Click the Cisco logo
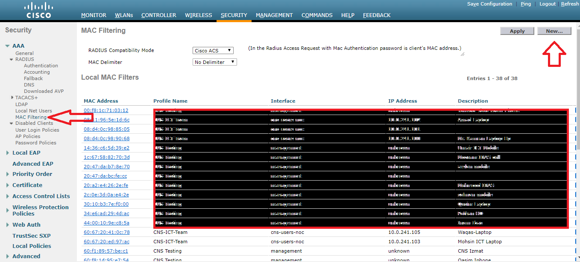Screen dimensions: 580x262 click(x=38, y=9)
